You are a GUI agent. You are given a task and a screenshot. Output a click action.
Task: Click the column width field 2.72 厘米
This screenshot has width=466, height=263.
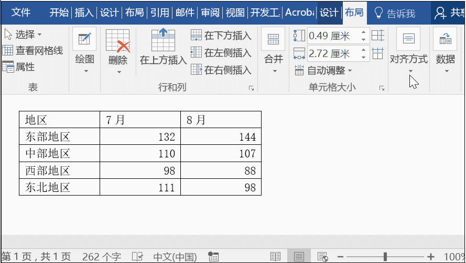pyautogui.click(x=333, y=54)
